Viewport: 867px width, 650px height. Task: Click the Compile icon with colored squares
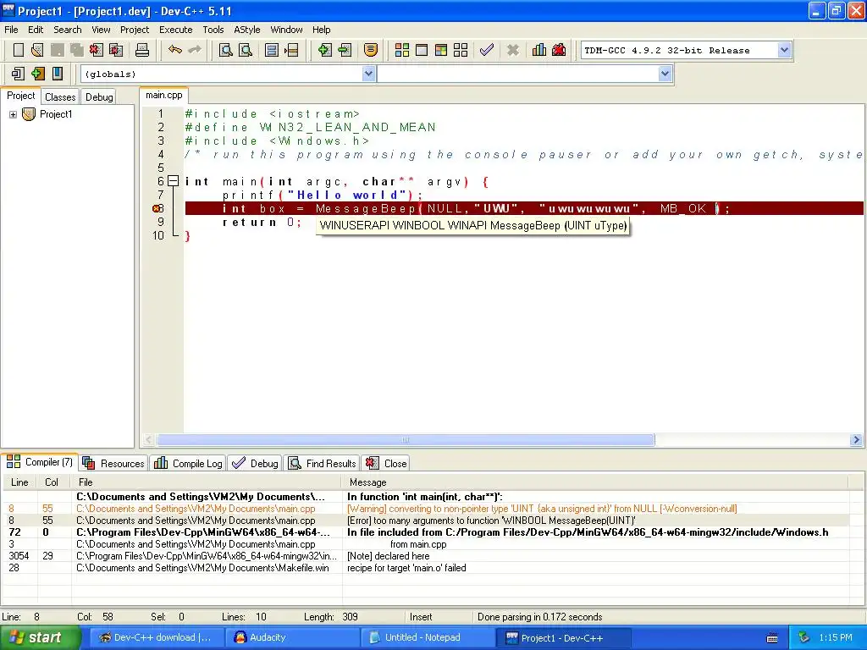point(402,50)
